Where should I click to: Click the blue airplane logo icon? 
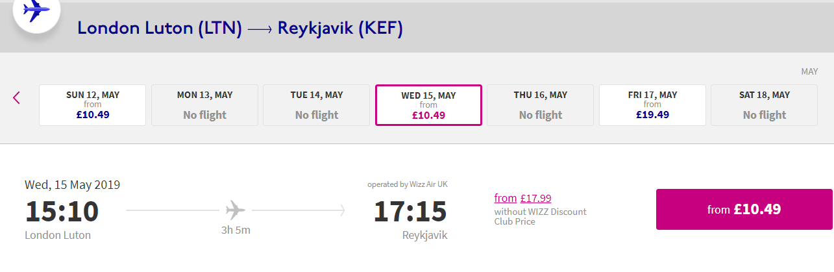pyautogui.click(x=36, y=12)
